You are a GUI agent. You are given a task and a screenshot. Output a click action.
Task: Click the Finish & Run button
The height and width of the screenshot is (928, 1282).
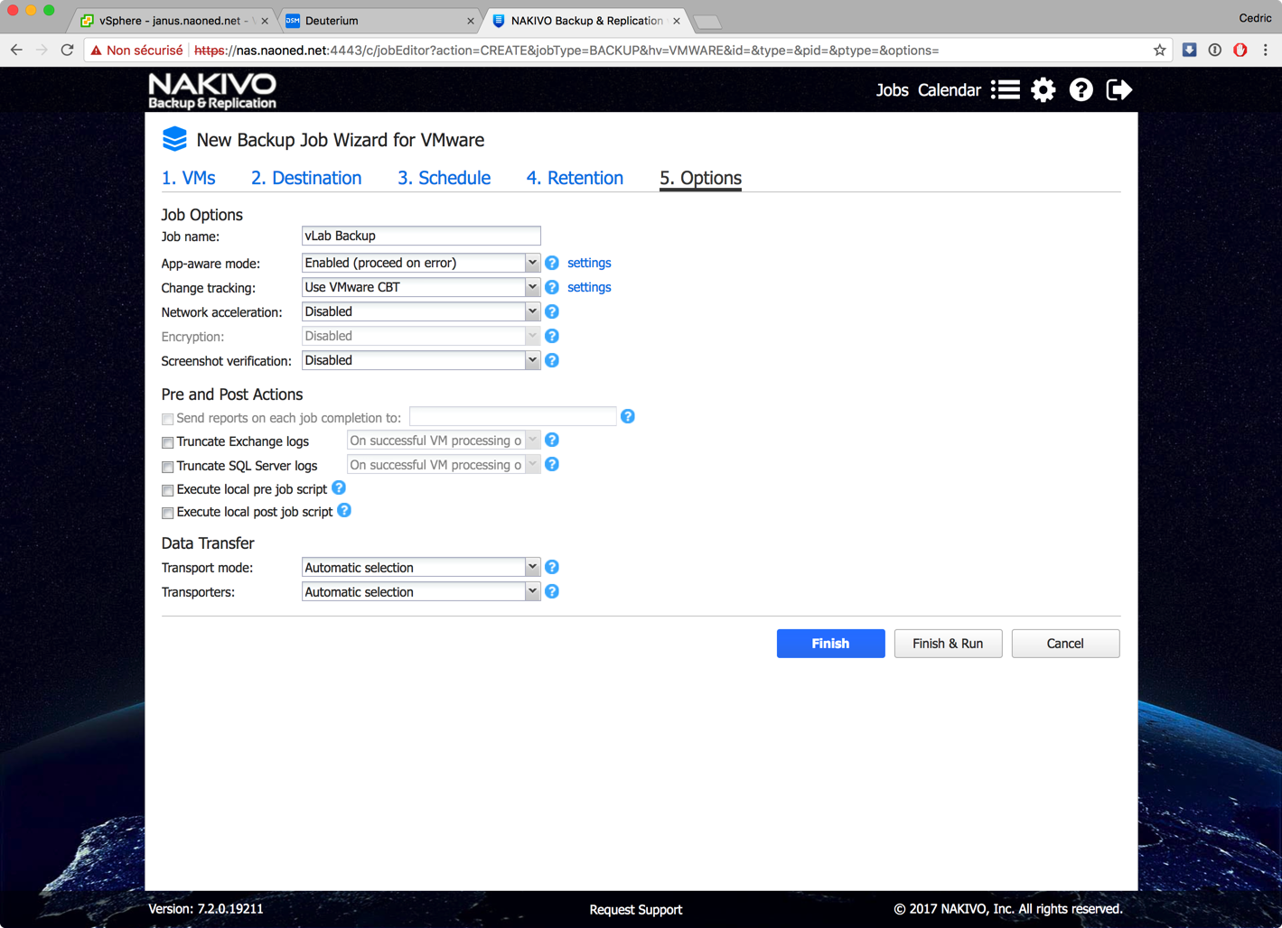(x=948, y=644)
